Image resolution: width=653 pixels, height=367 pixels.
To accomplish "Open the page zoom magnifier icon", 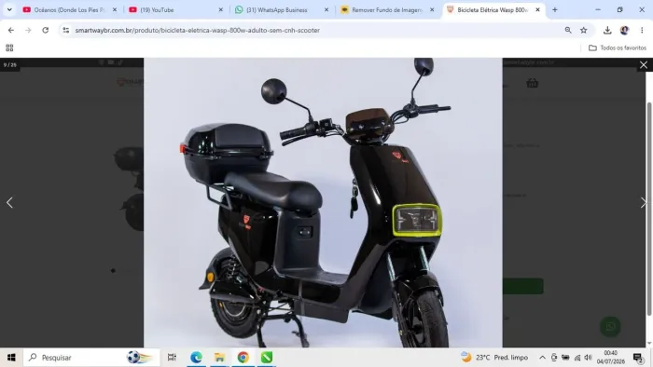I will 568,31.
